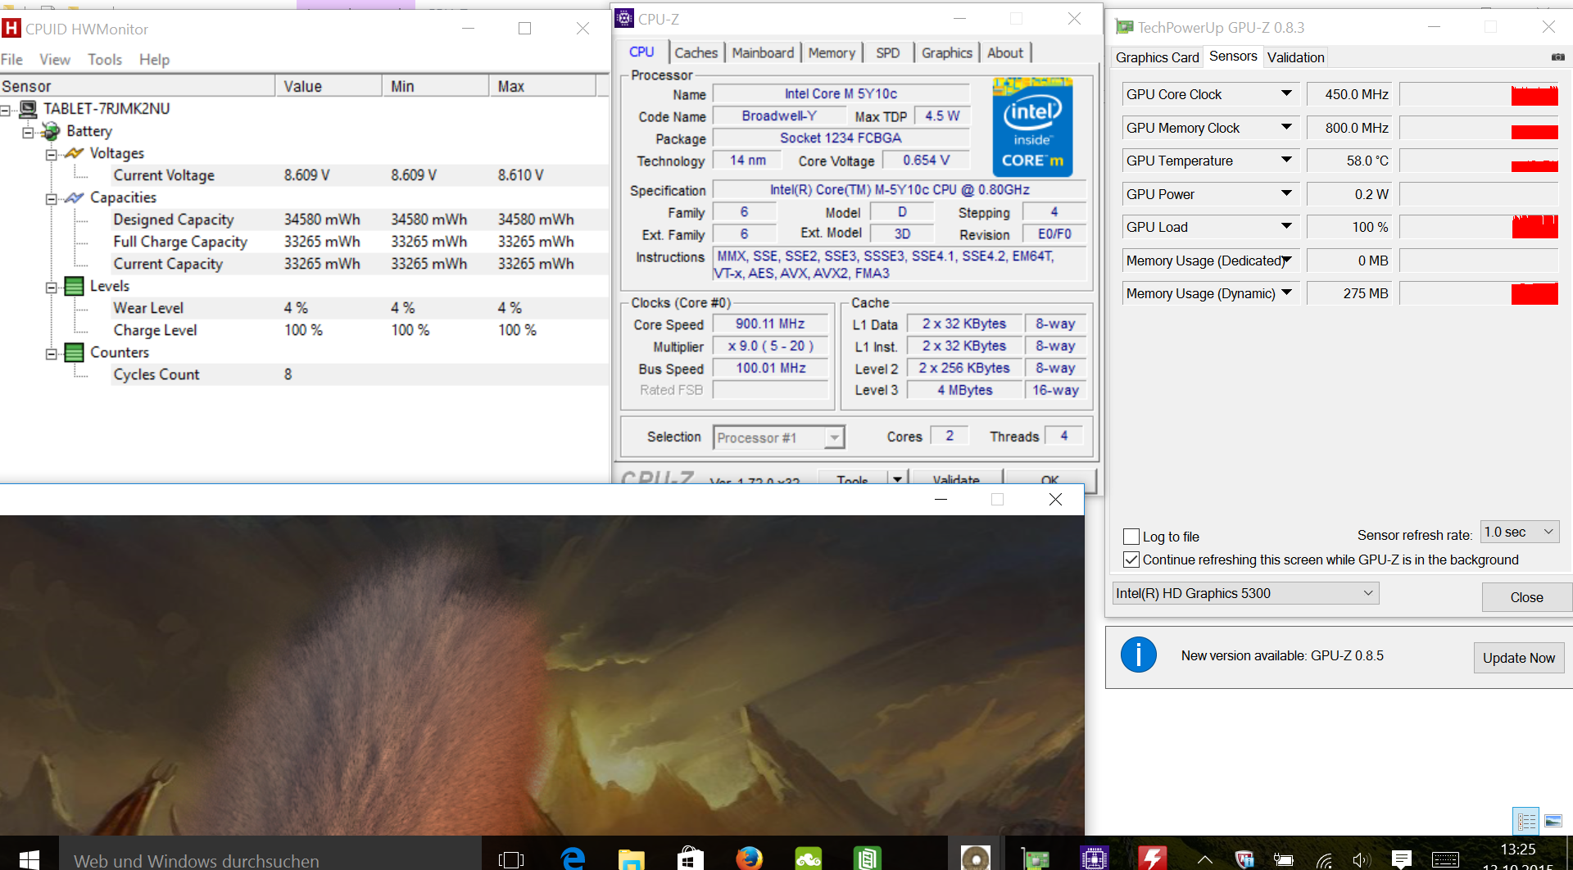Collapse the Counters tree node

(x=52, y=353)
